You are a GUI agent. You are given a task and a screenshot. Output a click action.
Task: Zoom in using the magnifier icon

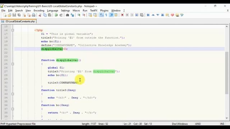coord(79,15)
